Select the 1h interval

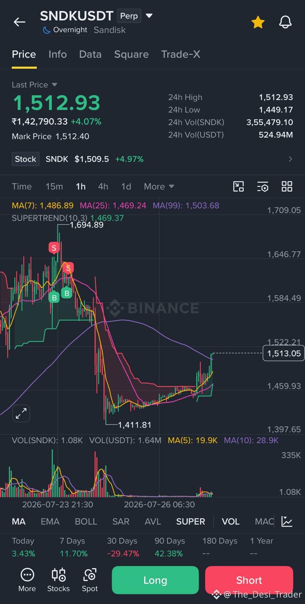pos(81,187)
